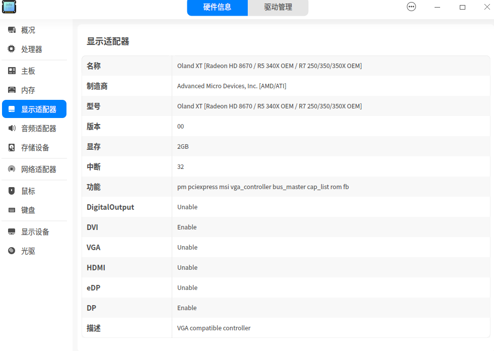This screenshot has height=351, width=494.
Task: Open 存储设备 in the sidebar
Action: 34,148
